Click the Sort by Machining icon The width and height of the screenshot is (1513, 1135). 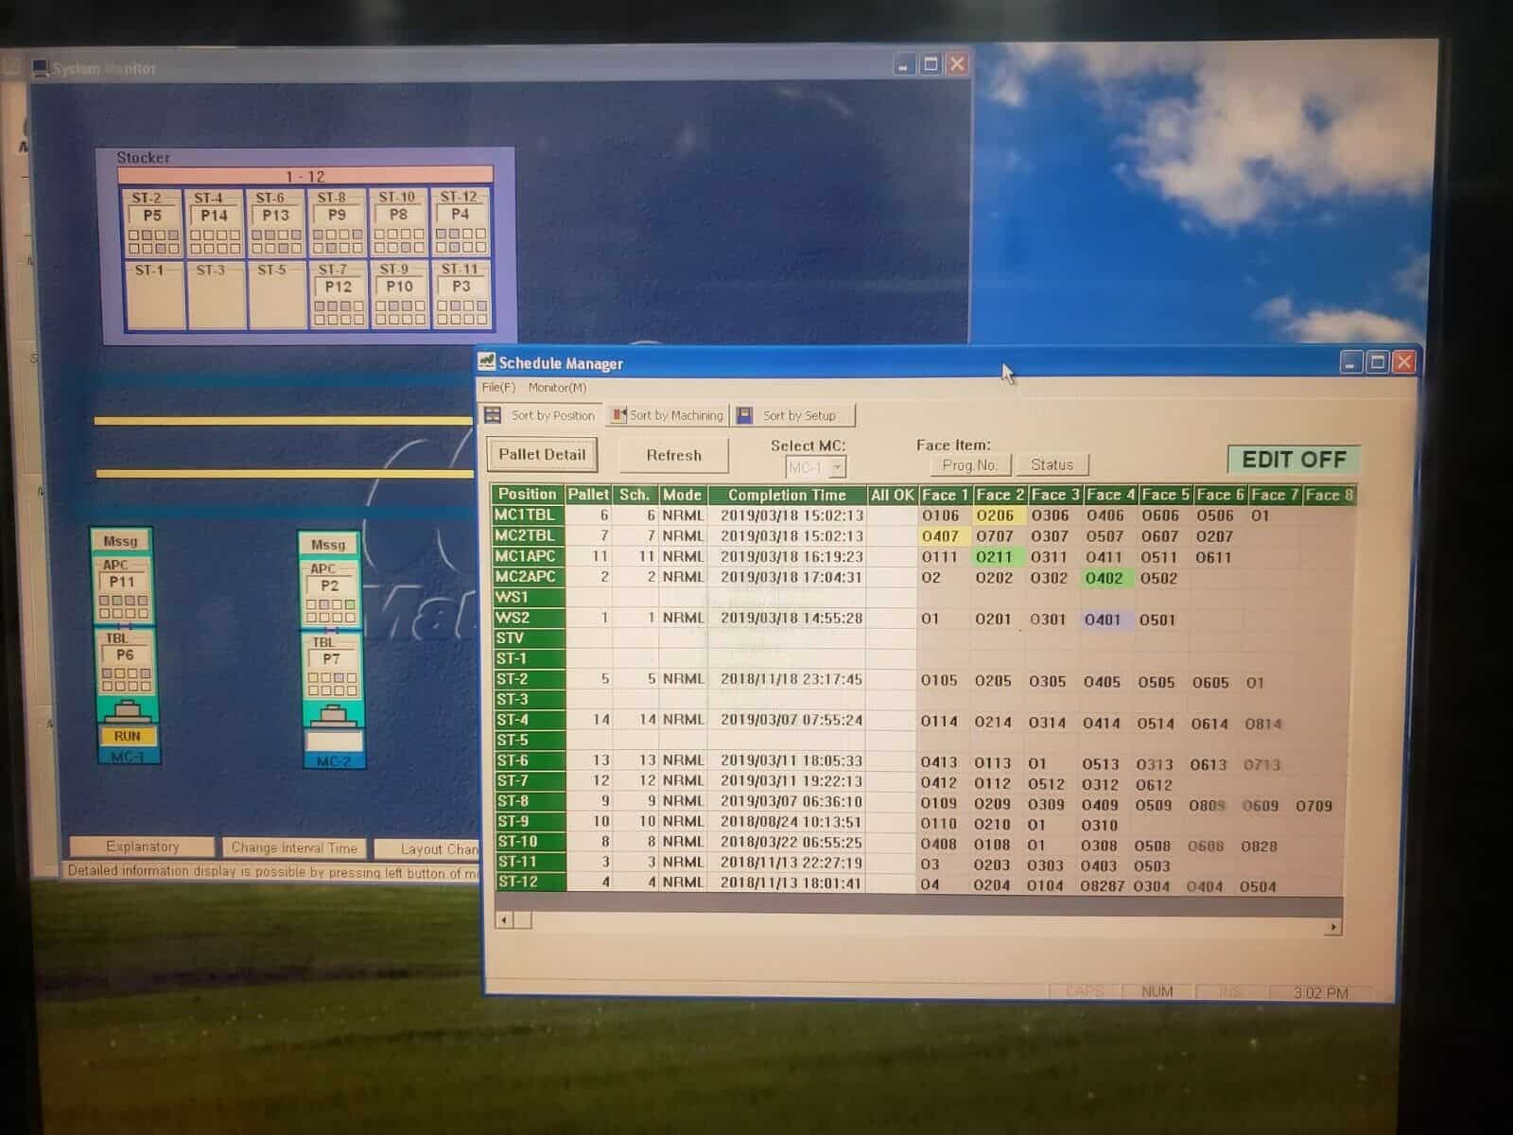click(618, 415)
